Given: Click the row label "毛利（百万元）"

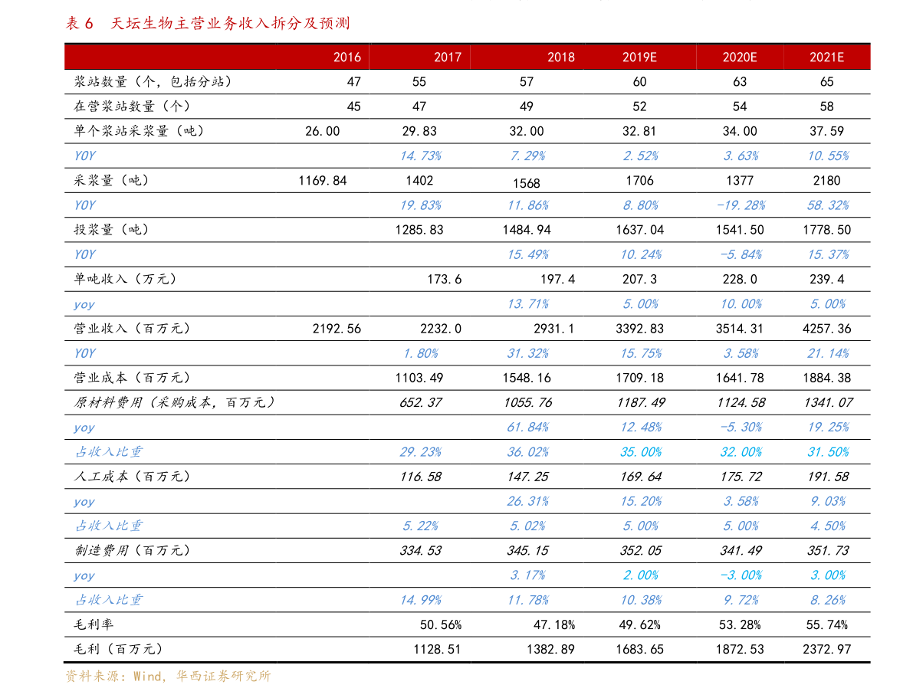Looking at the screenshot, I should [117, 649].
